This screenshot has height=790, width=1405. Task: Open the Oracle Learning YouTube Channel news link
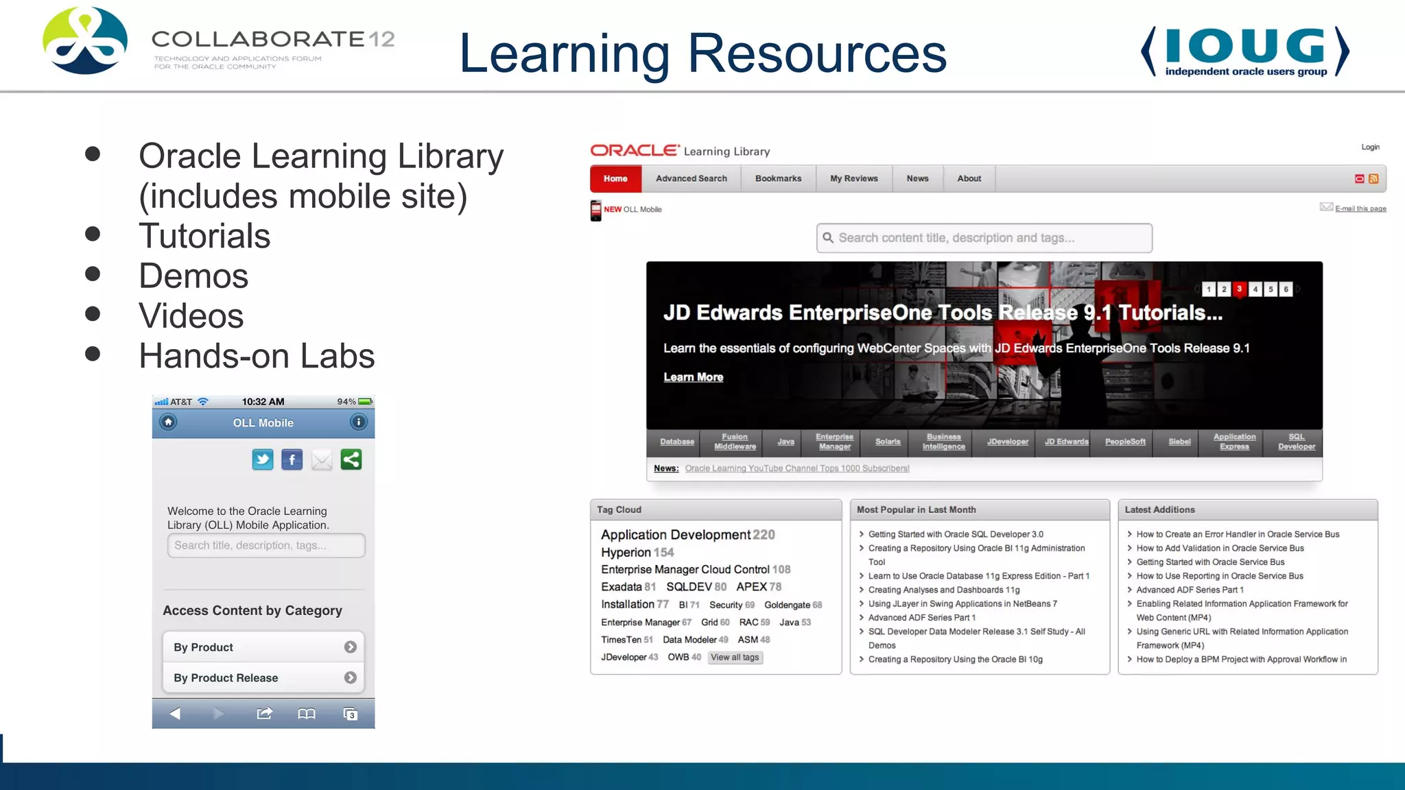(797, 468)
